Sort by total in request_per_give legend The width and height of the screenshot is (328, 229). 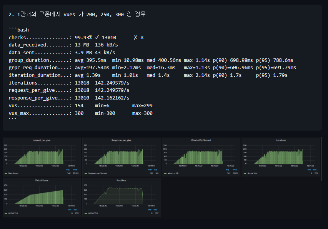pos(75,170)
